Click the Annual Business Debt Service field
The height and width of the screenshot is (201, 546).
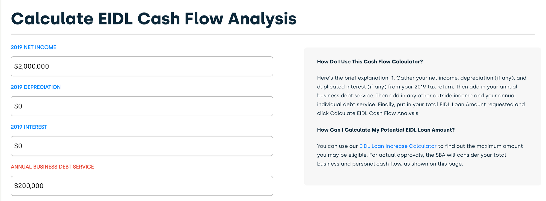[x=142, y=186]
